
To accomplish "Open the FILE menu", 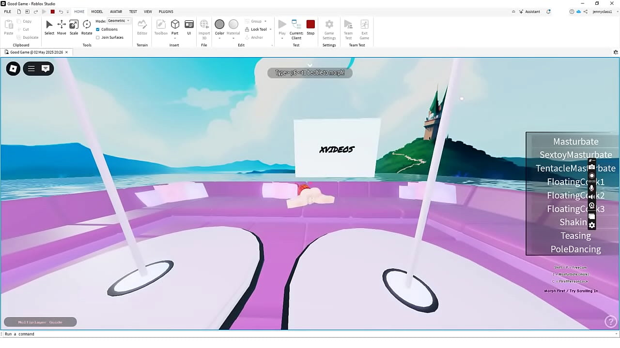I will [7, 12].
